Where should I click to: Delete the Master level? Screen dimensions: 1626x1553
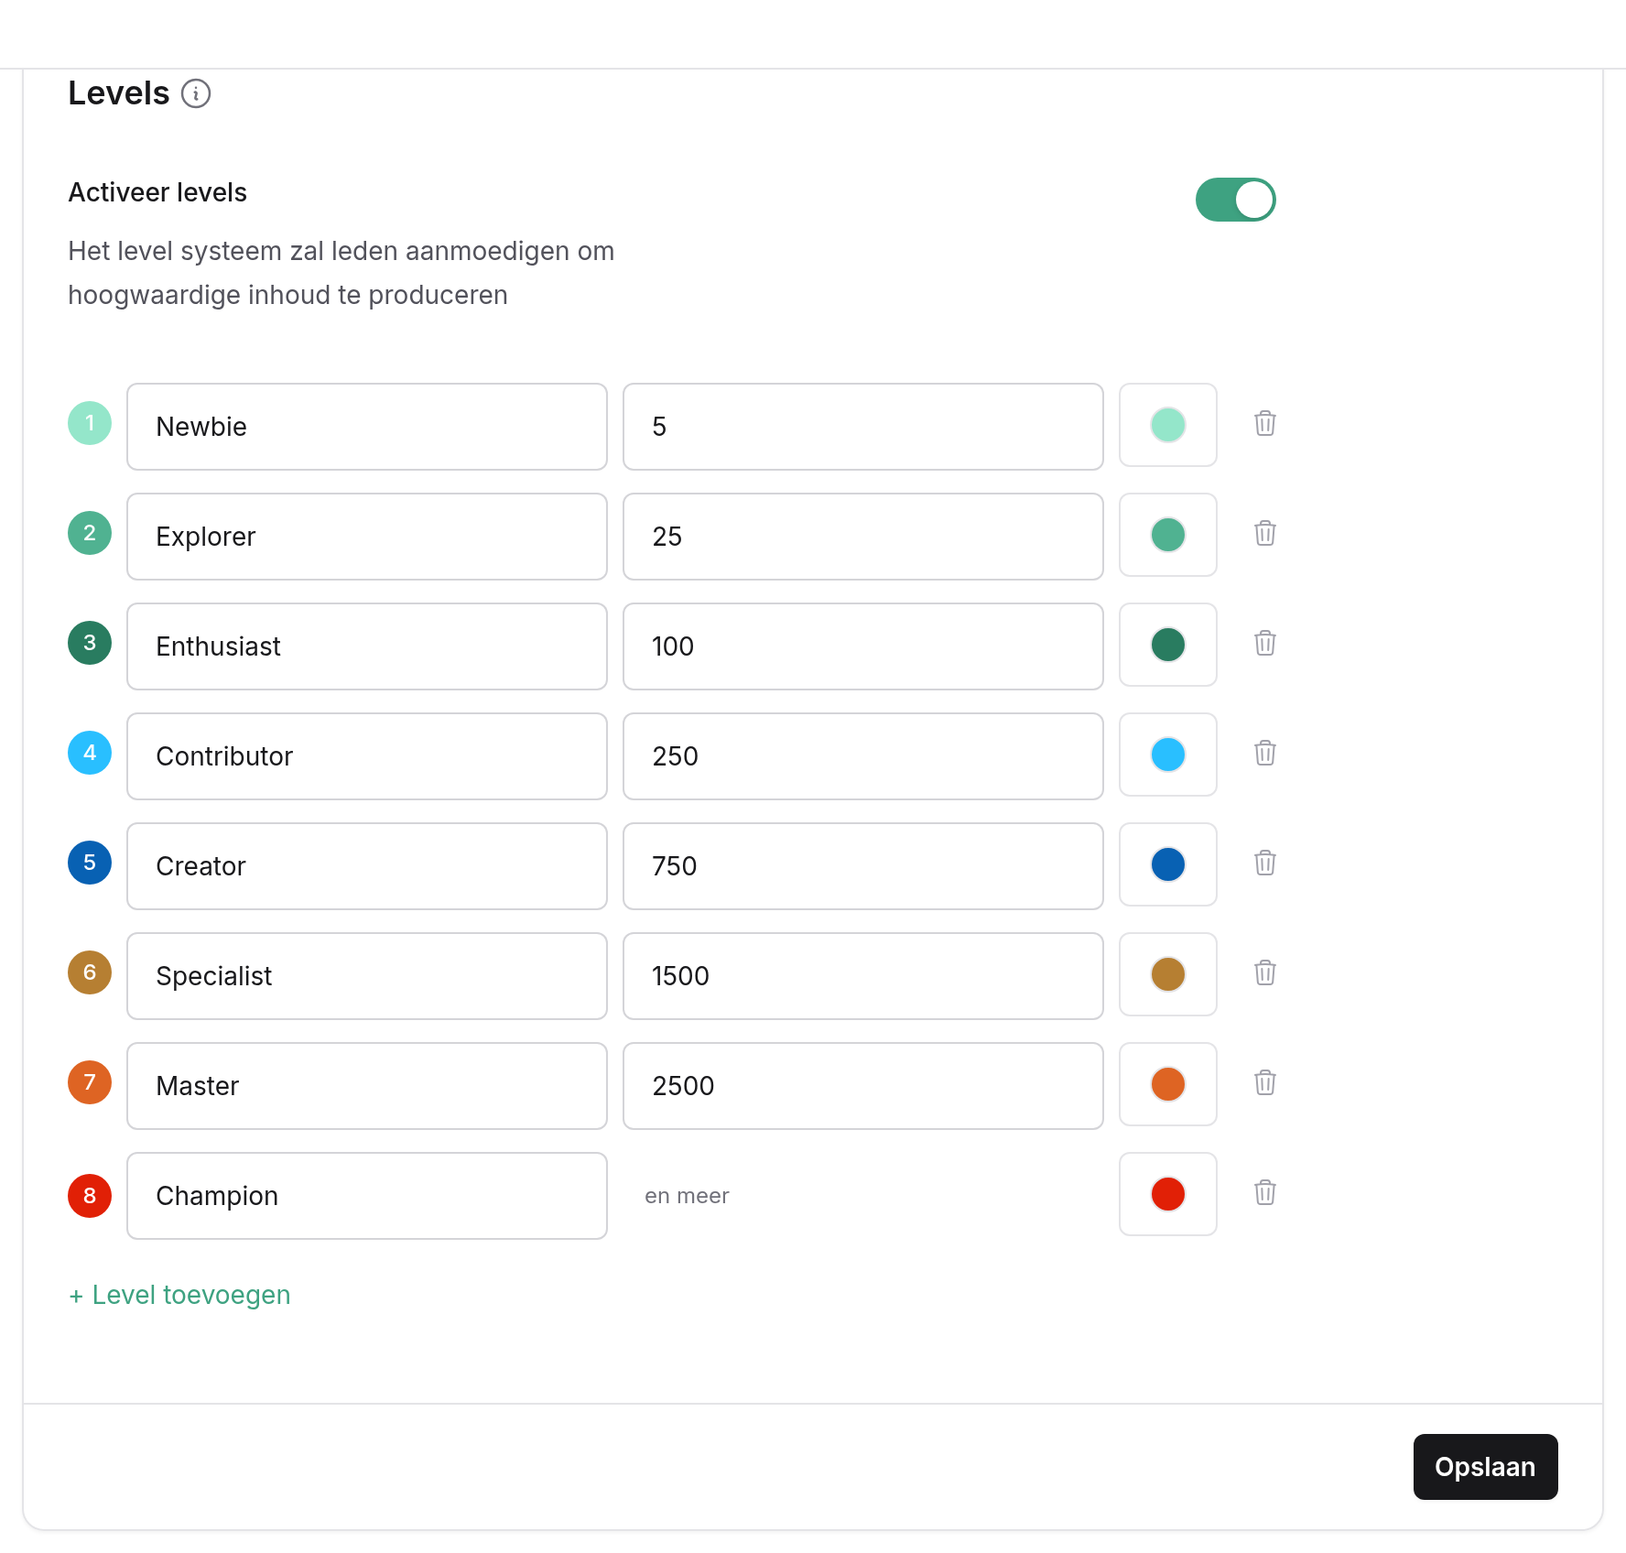[1265, 1082]
